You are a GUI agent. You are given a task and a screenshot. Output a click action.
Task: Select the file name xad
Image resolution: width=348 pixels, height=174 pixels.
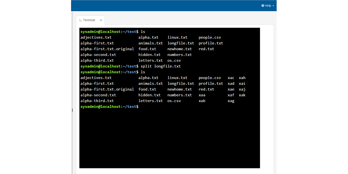[231, 84]
